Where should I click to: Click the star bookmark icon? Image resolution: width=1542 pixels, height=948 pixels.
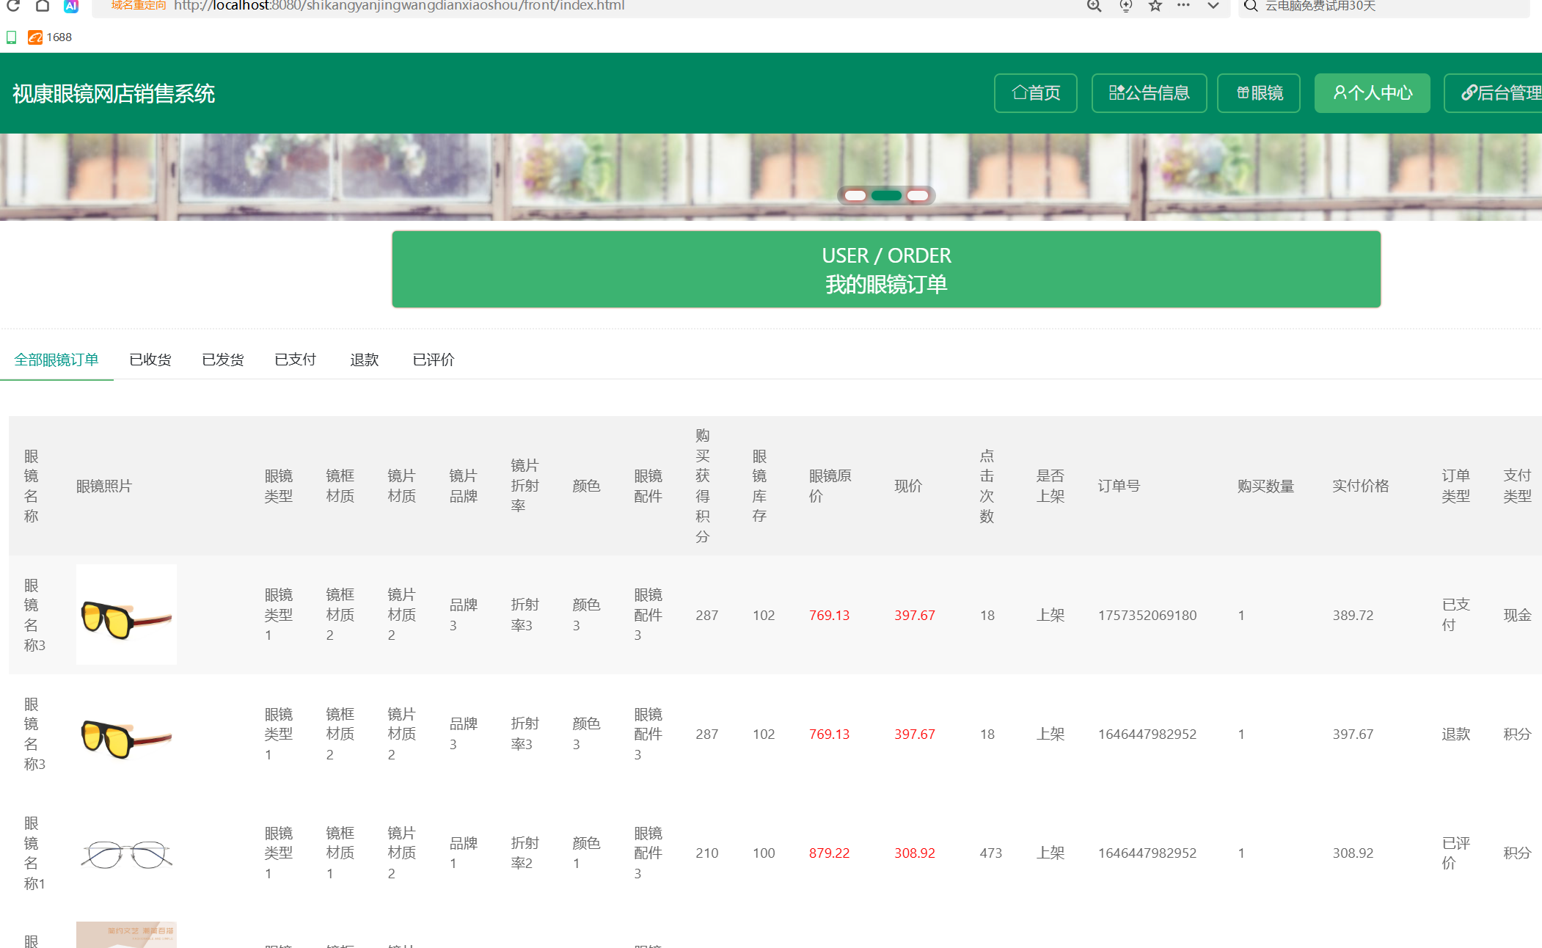(x=1155, y=6)
